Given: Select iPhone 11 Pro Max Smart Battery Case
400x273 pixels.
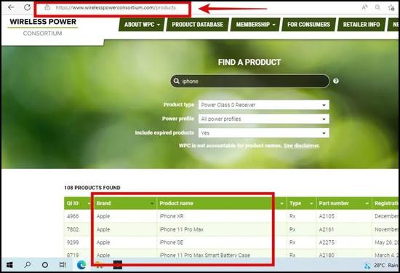Looking at the screenshot, I should tap(204, 255).
